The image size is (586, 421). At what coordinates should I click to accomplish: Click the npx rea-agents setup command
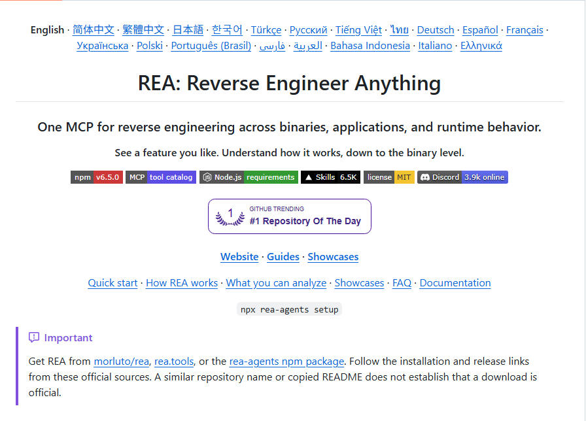pos(289,309)
